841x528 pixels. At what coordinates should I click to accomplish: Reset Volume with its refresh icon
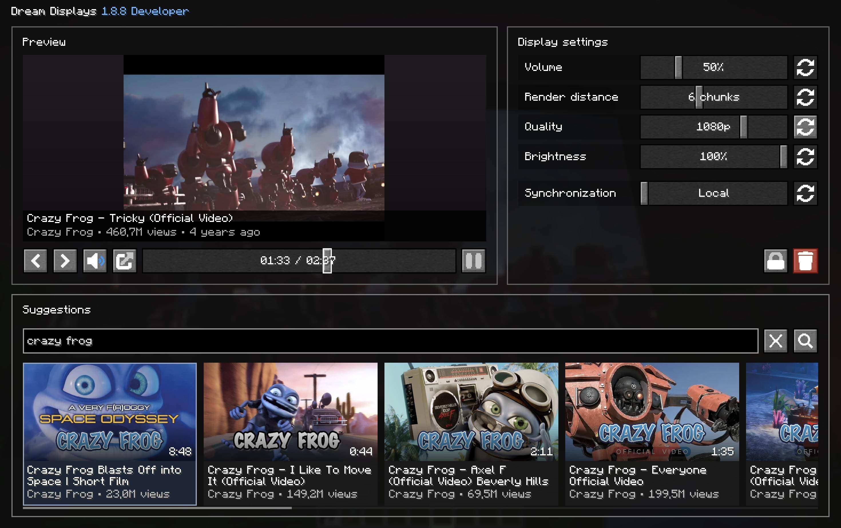click(x=805, y=68)
